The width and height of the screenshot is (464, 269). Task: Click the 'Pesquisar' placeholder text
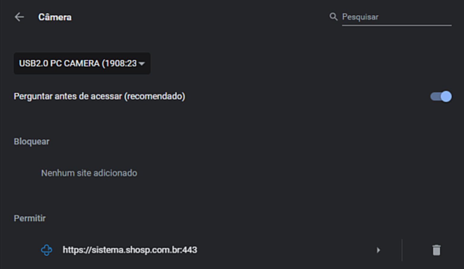pos(360,17)
